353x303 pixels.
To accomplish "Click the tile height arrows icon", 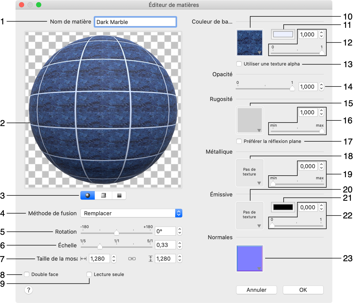I will (151, 259).
